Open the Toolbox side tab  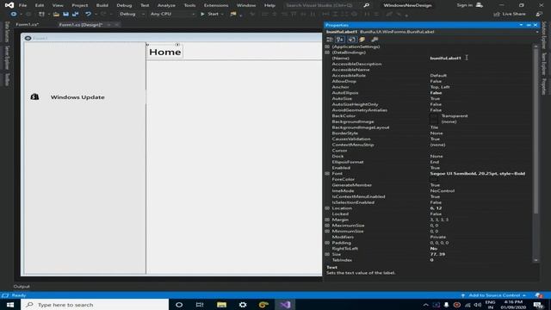pyautogui.click(x=7, y=80)
